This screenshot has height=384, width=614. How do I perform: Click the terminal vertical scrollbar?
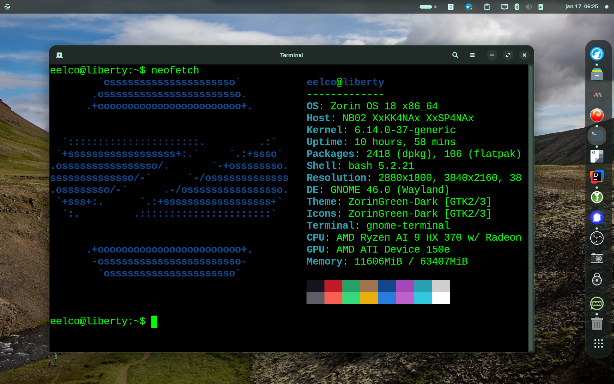531,208
